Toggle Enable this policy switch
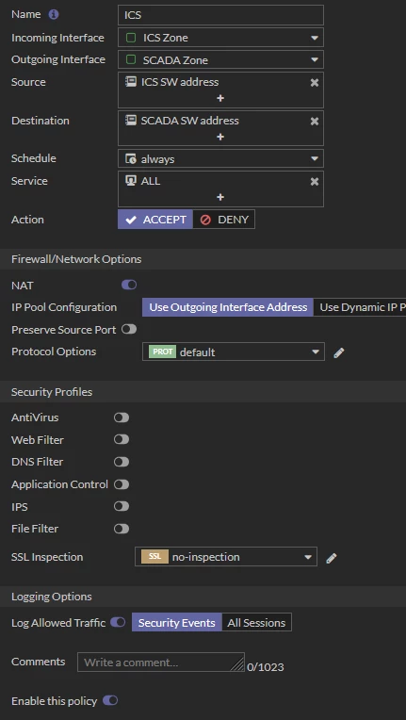Image resolution: width=406 pixels, height=720 pixels. coord(110,701)
